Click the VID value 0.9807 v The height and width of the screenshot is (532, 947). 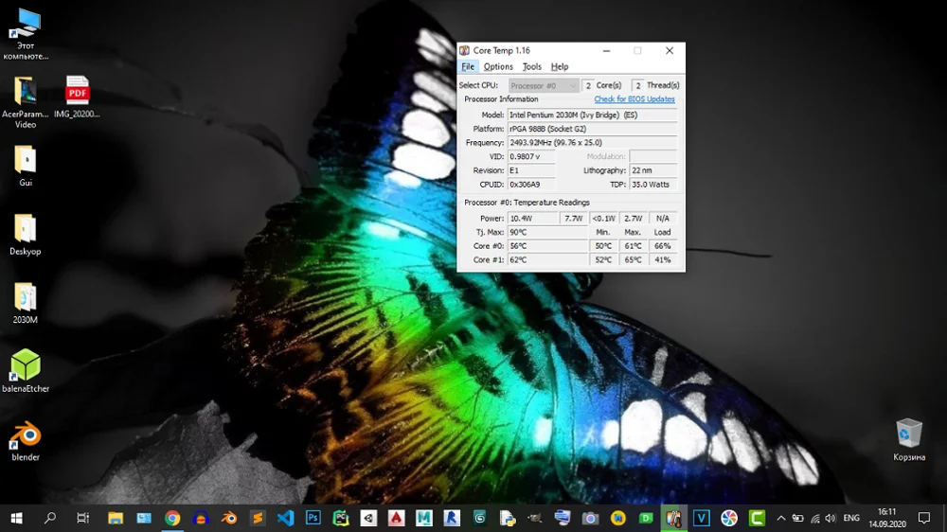[531, 156]
